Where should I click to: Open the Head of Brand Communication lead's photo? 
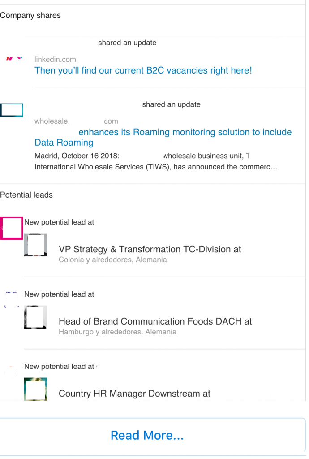[36, 317]
